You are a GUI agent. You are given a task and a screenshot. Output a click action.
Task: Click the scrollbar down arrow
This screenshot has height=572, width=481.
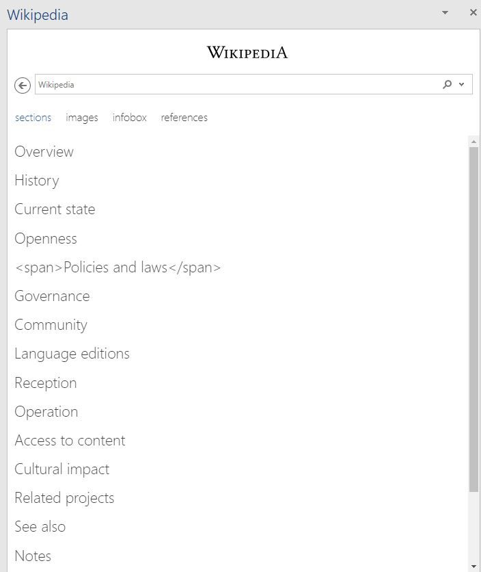(473, 567)
